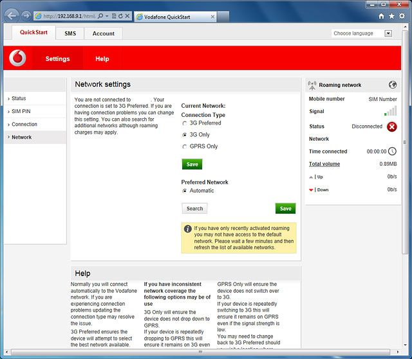Click the 0.89MB total volume value
Image resolution: width=412 pixels, height=359 pixels.
(x=388, y=164)
